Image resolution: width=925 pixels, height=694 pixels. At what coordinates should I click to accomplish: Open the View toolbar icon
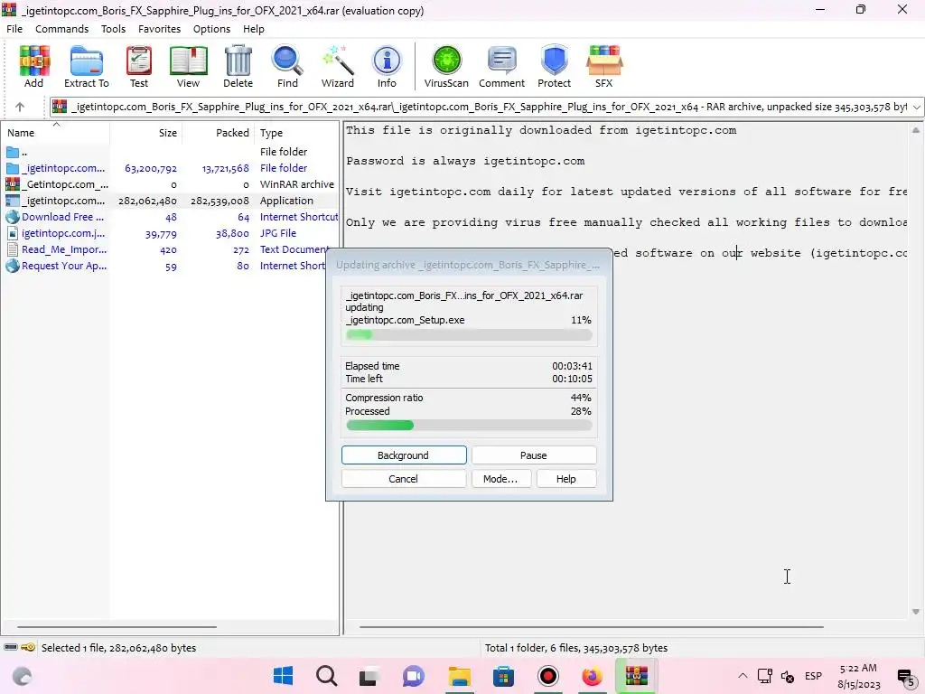tap(188, 67)
